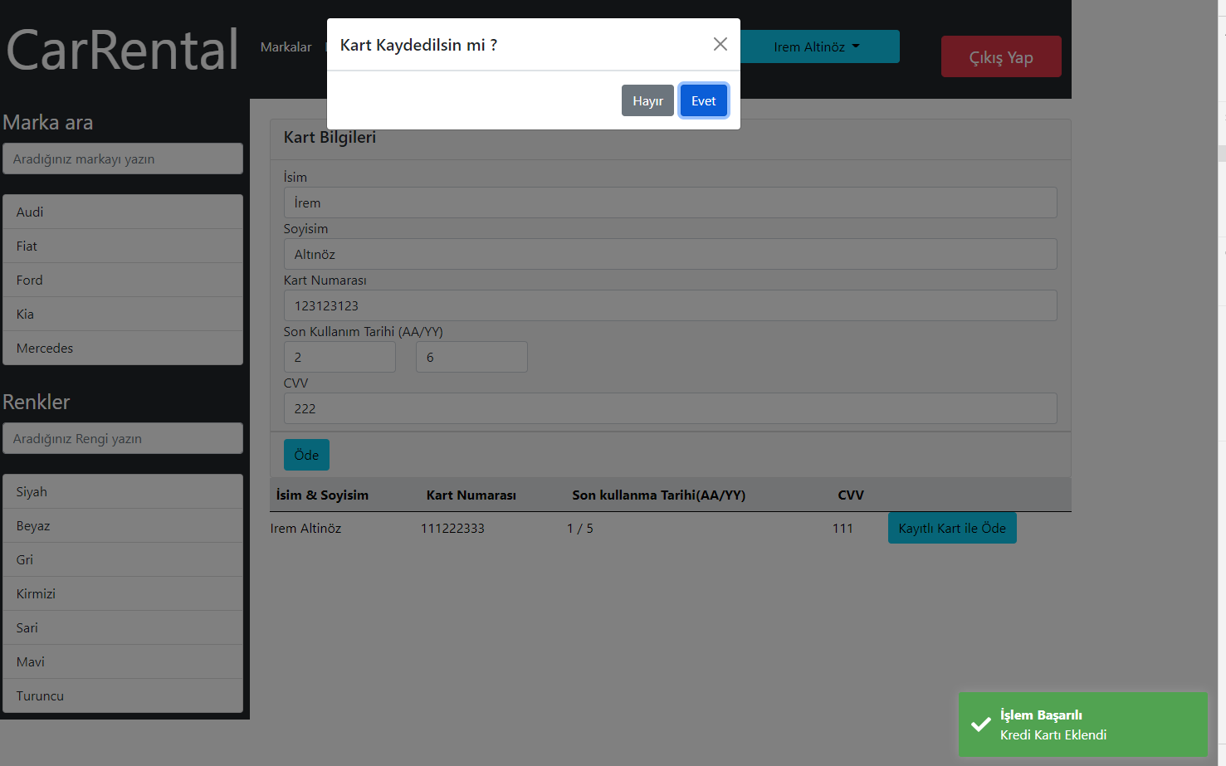Click the CarRental logo
The width and height of the screenshot is (1226, 766).
(121, 50)
